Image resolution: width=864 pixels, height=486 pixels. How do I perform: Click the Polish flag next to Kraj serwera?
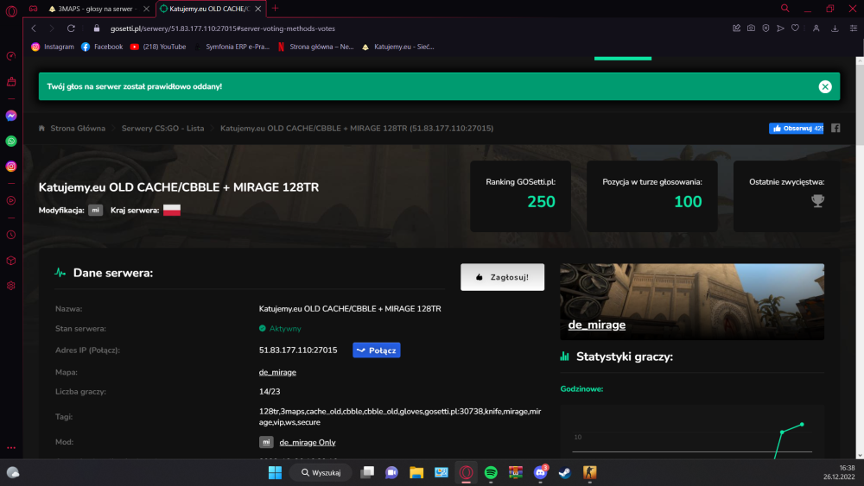coord(171,210)
